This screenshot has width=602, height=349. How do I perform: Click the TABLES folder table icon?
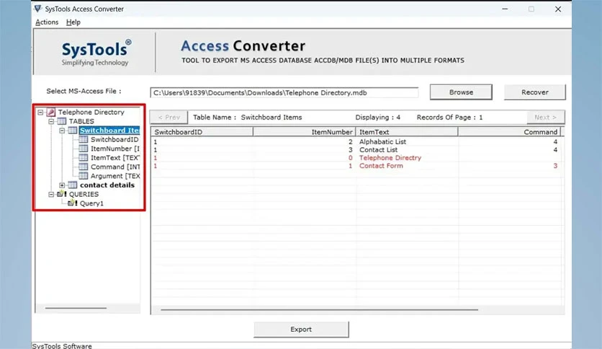61,121
